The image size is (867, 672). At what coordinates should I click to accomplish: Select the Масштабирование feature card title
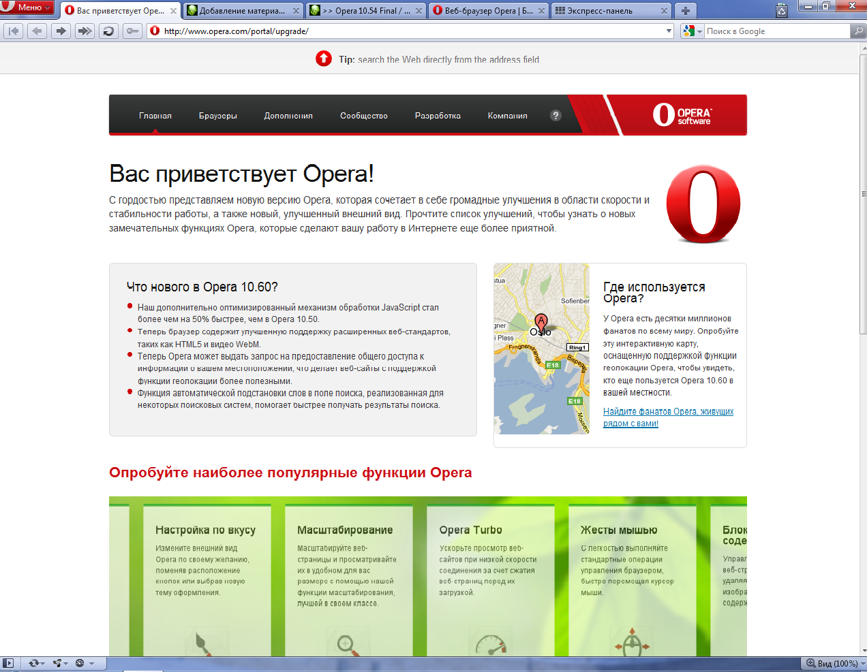coord(345,530)
